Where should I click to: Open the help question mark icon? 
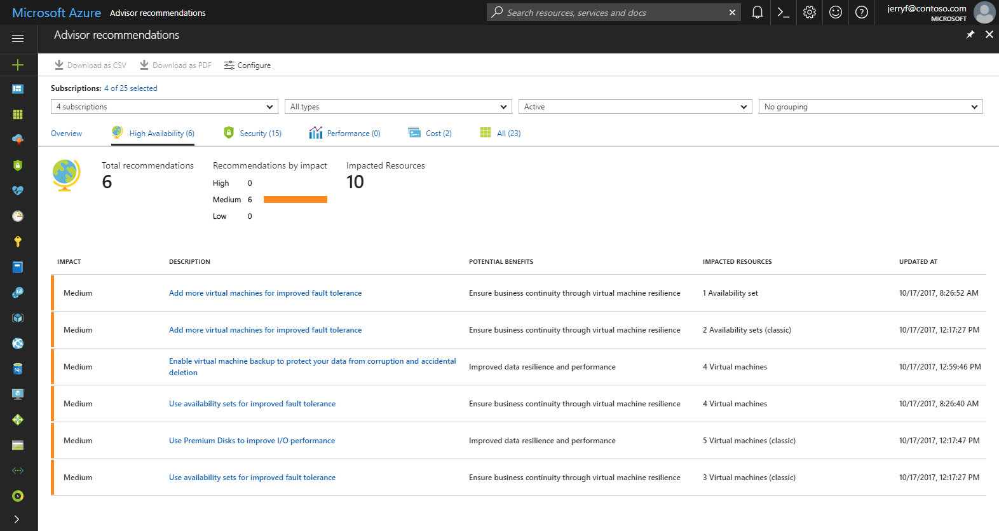862,12
